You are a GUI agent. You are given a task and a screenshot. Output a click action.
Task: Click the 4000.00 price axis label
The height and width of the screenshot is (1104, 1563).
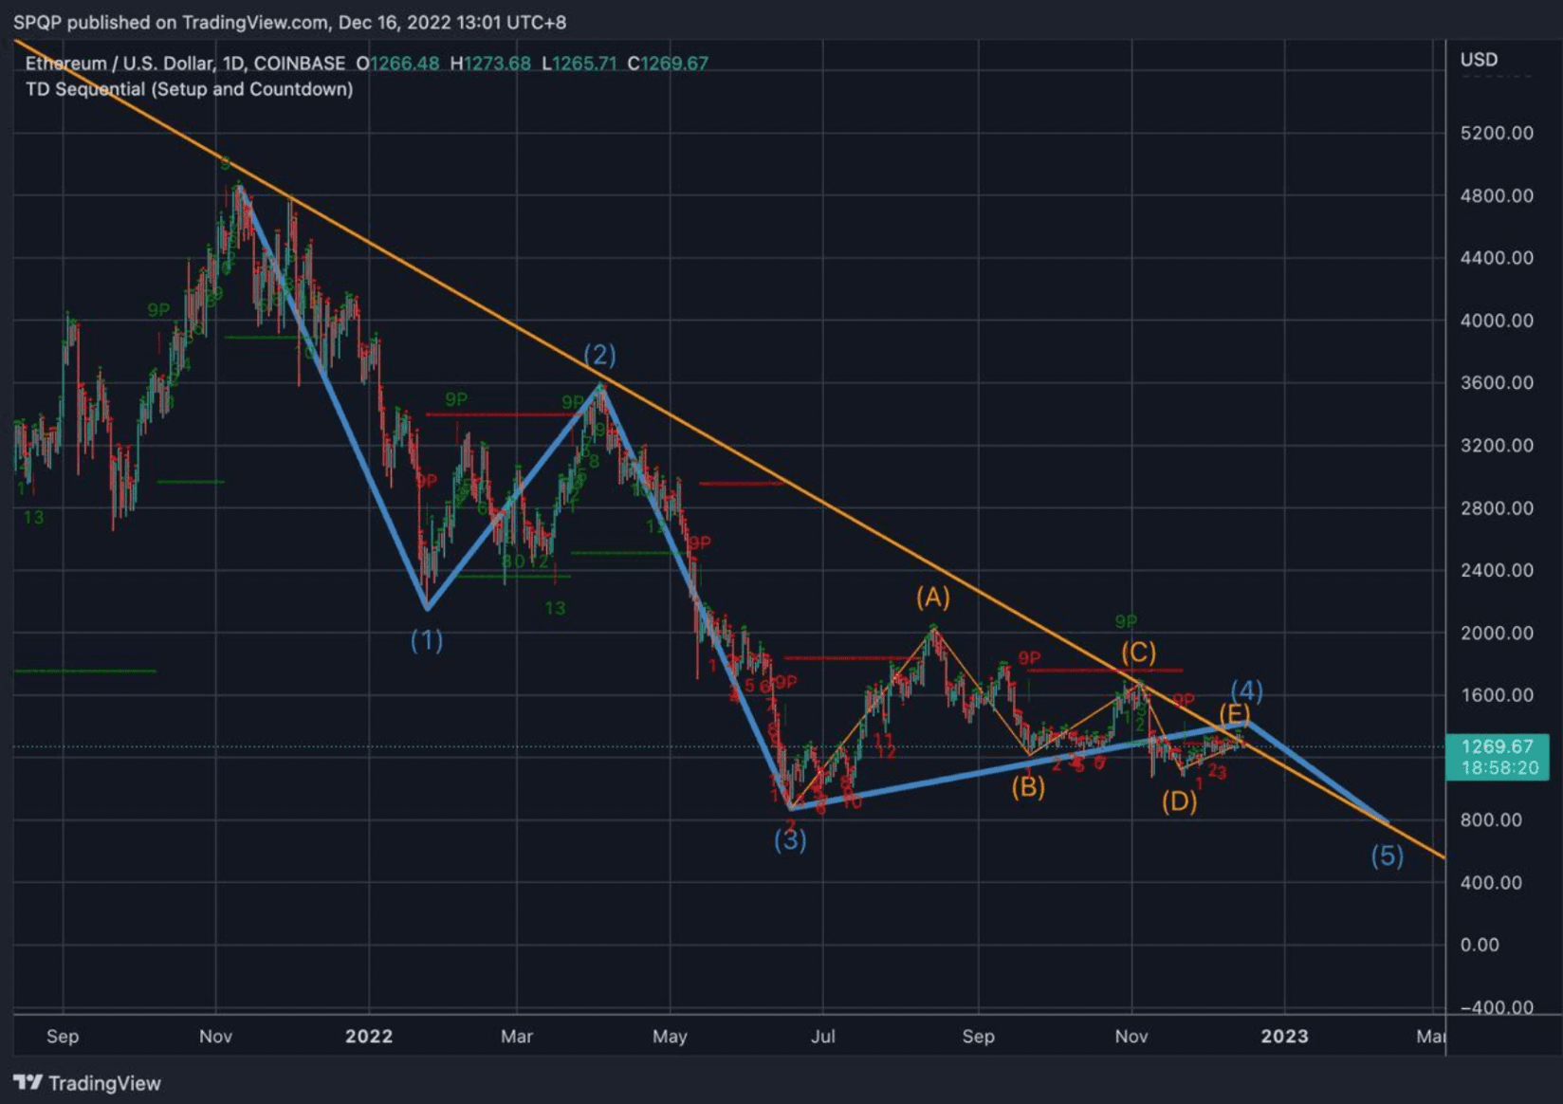(1497, 321)
